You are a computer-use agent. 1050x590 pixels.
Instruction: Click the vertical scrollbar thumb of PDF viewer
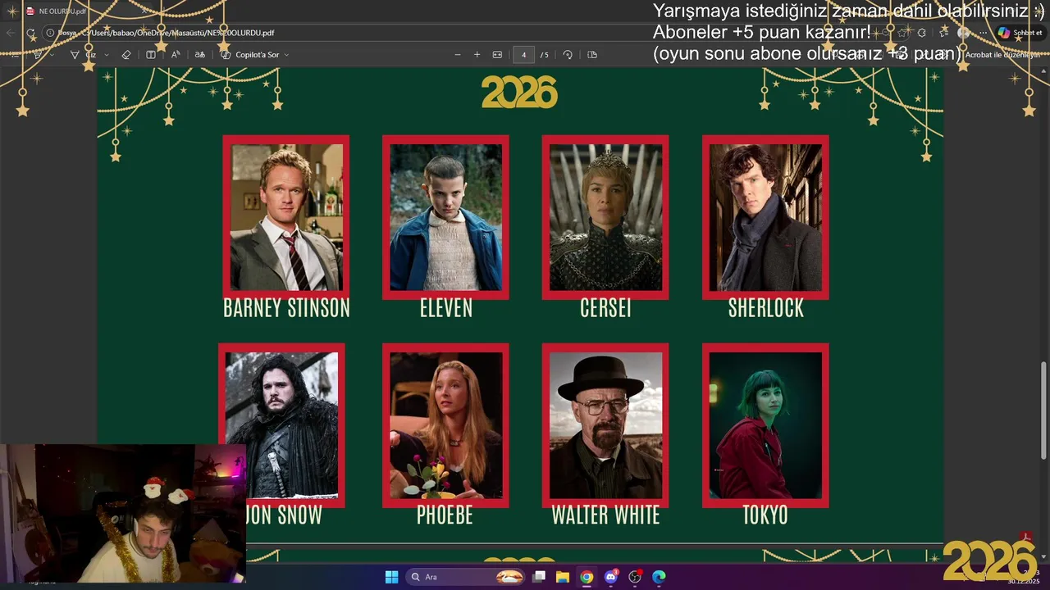click(x=1043, y=410)
